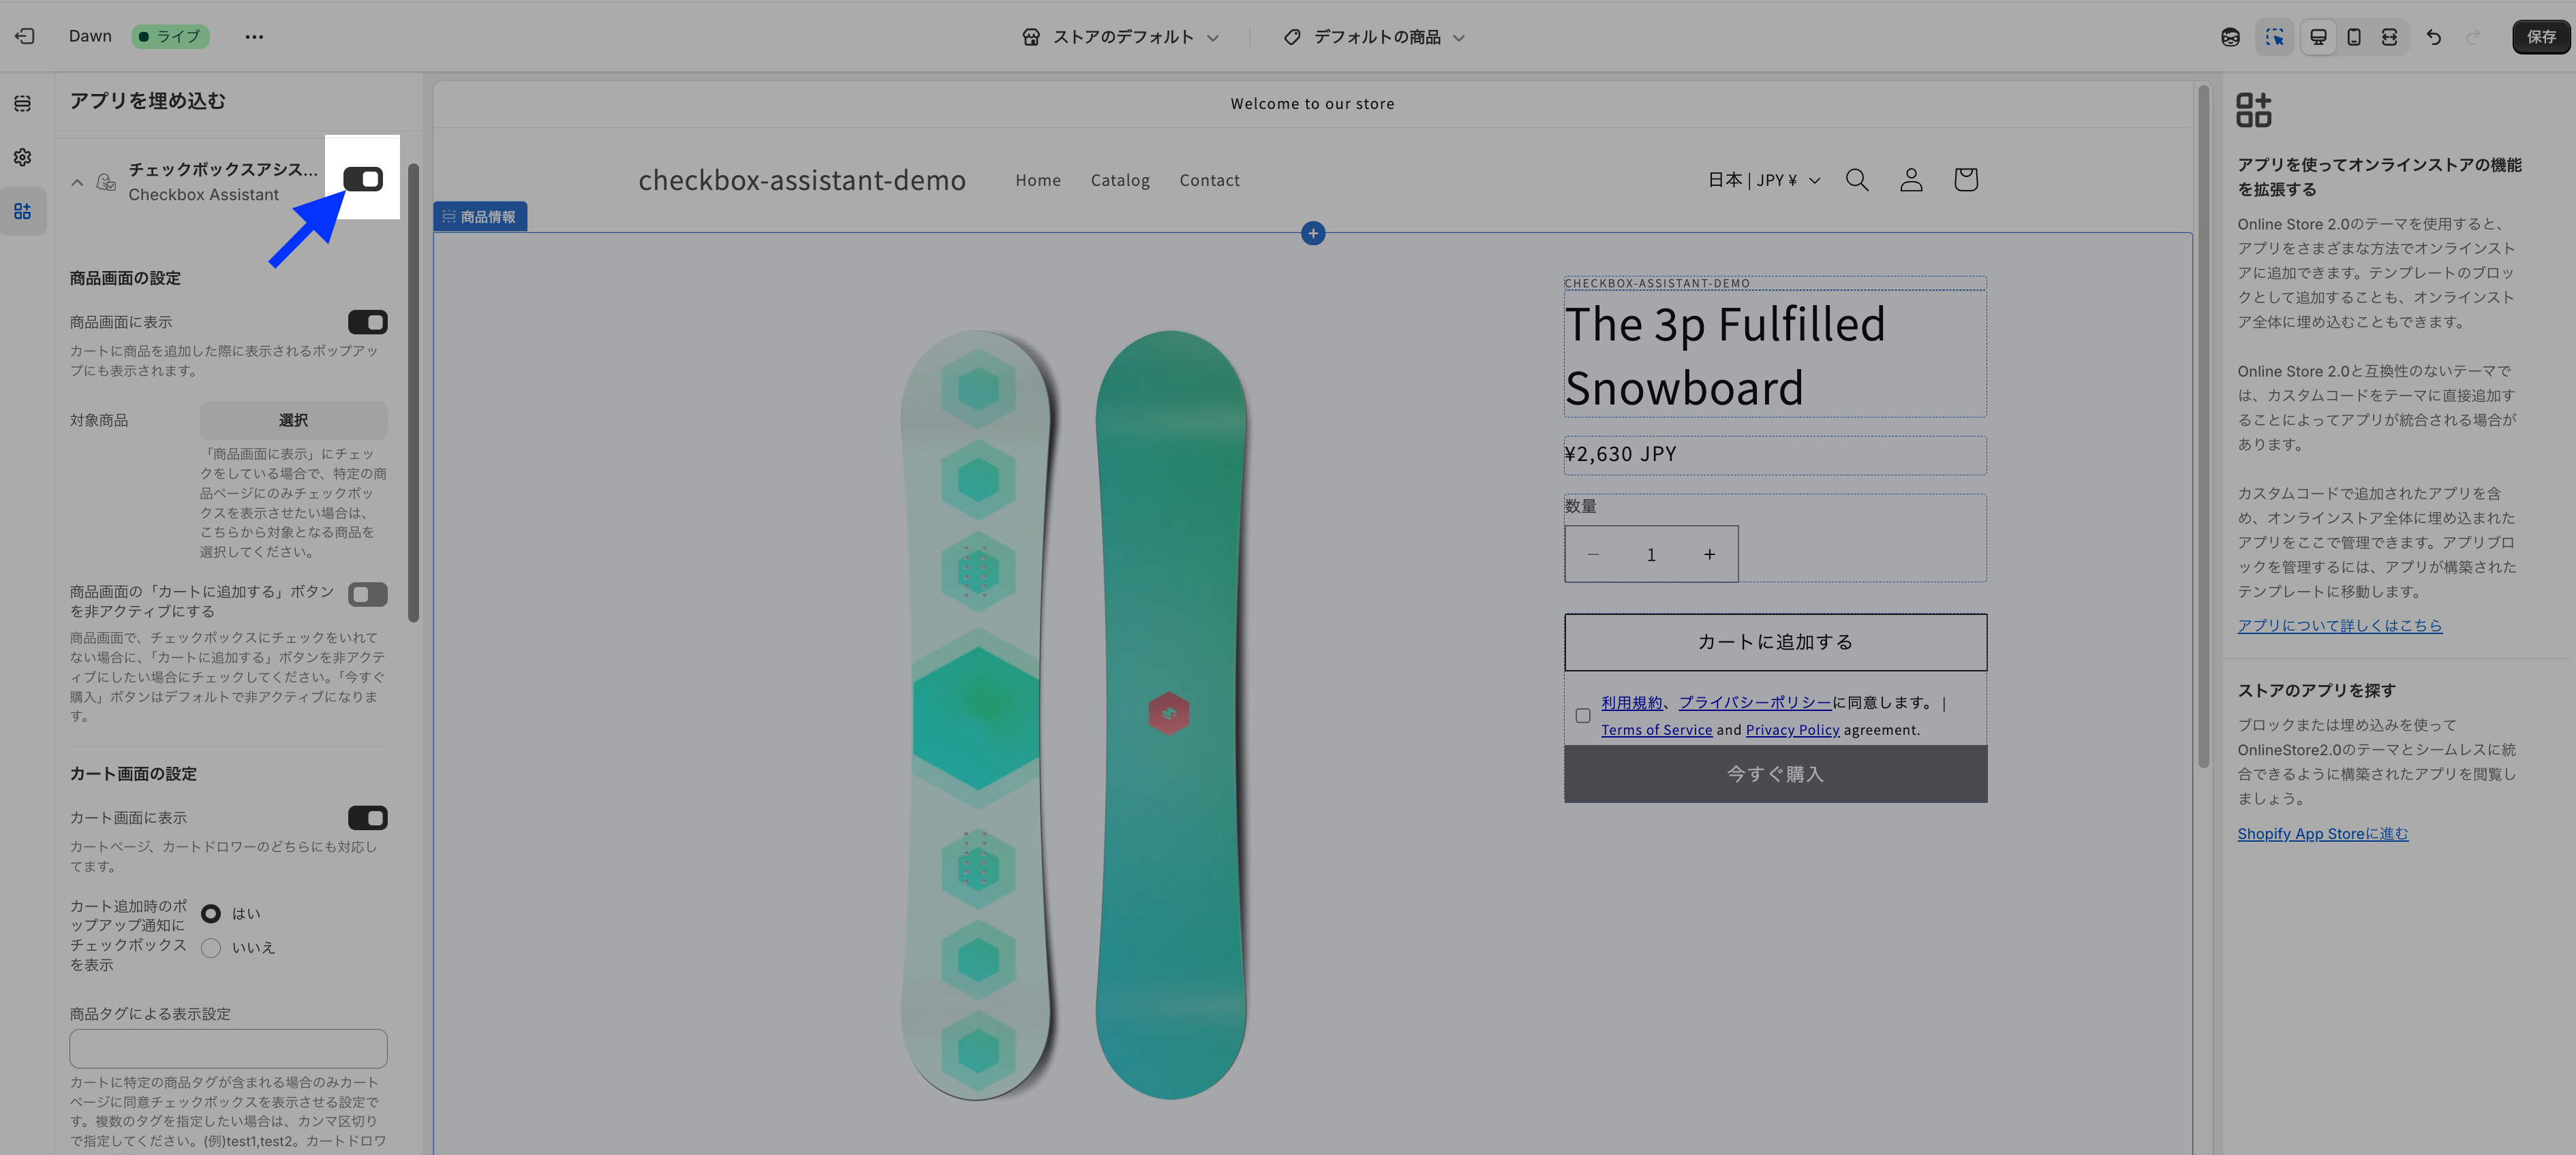Toggle the inspector selection tool

[2274, 37]
